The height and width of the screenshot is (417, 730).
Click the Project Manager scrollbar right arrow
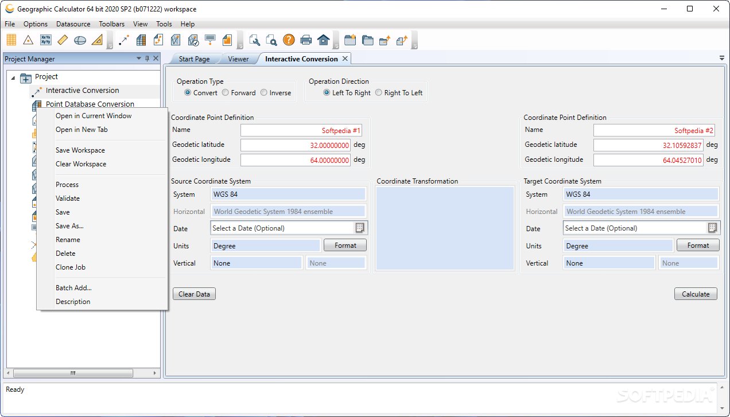(155, 373)
